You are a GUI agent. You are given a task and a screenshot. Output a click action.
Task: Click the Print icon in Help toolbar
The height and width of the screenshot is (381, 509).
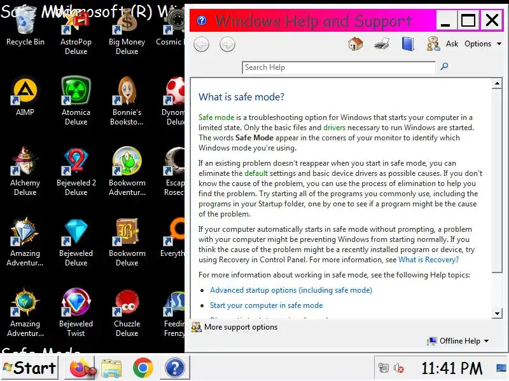click(x=381, y=44)
